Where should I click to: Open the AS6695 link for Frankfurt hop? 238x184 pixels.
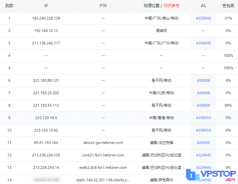(x=203, y=143)
